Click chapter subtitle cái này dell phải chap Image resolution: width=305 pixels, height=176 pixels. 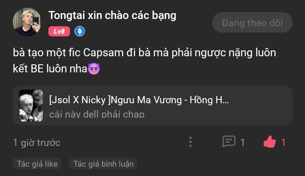tap(97, 114)
